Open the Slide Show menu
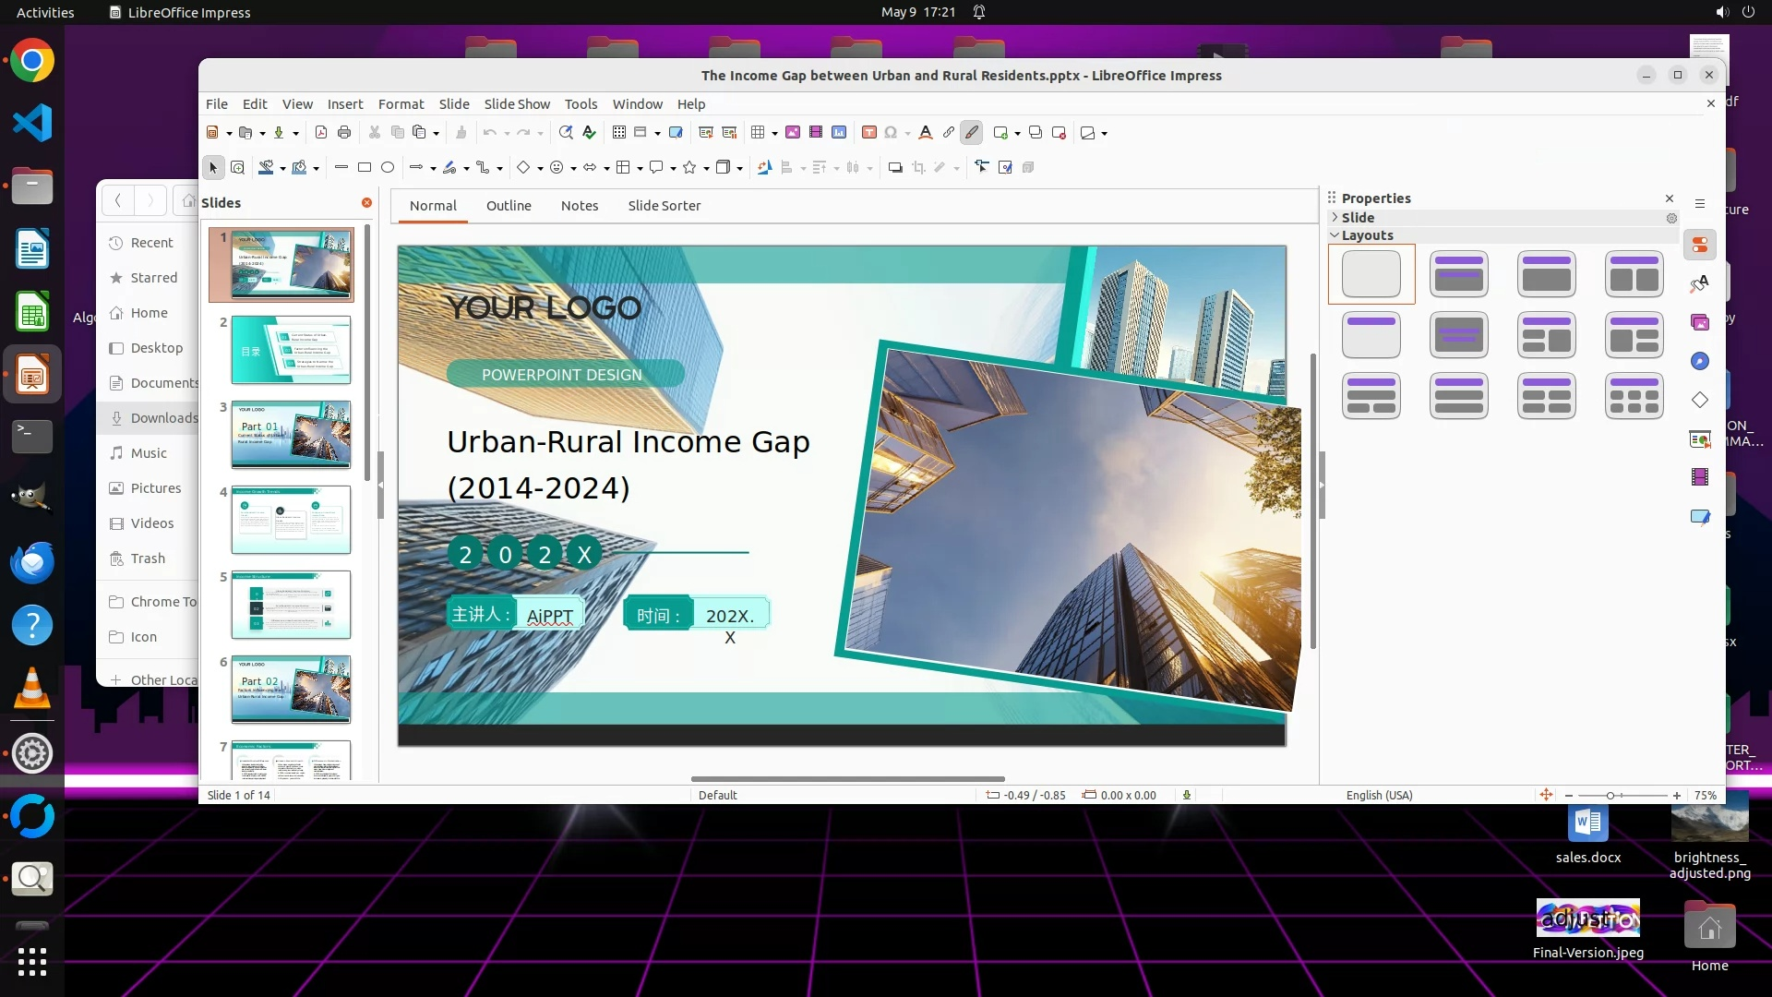This screenshot has width=1772, height=997. (x=517, y=104)
